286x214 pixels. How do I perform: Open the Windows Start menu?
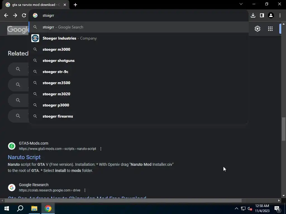(x=7, y=208)
